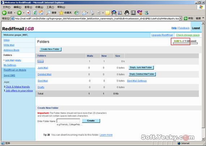Viewport: 206px width, 146px height.
Task: Click the page scrollbar down arrow
Action: pos(203,139)
